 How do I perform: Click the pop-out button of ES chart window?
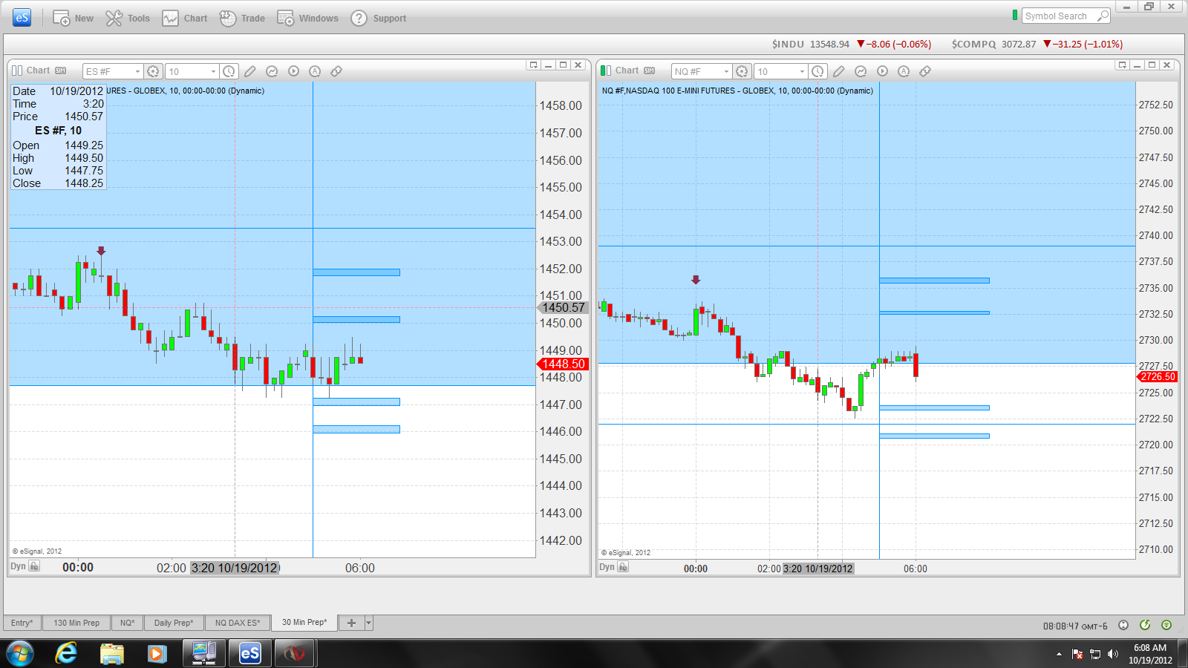point(533,65)
